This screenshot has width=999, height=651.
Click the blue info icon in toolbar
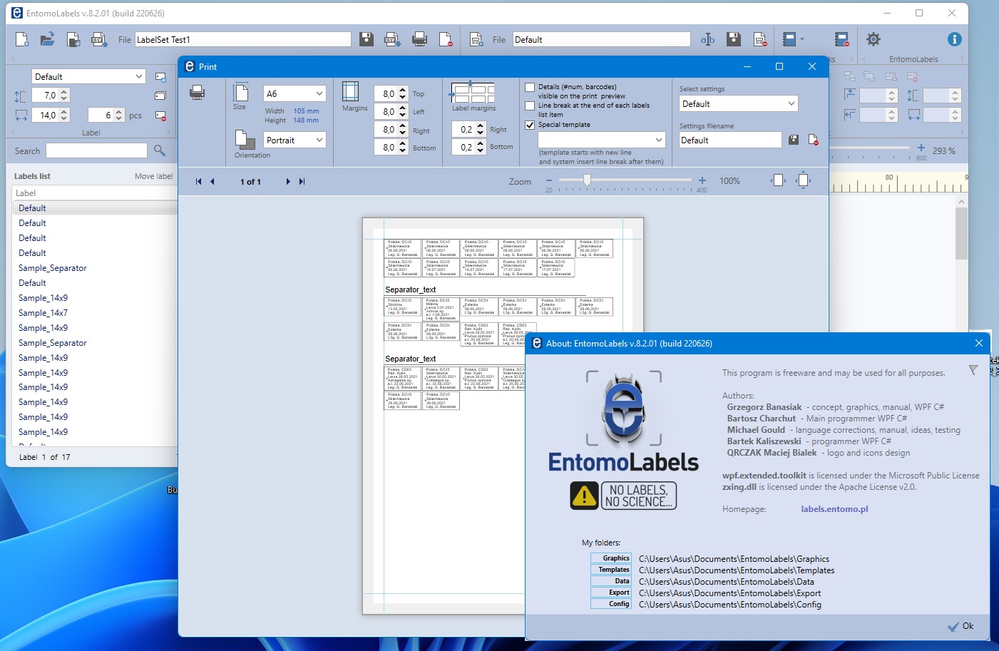pyautogui.click(x=954, y=40)
